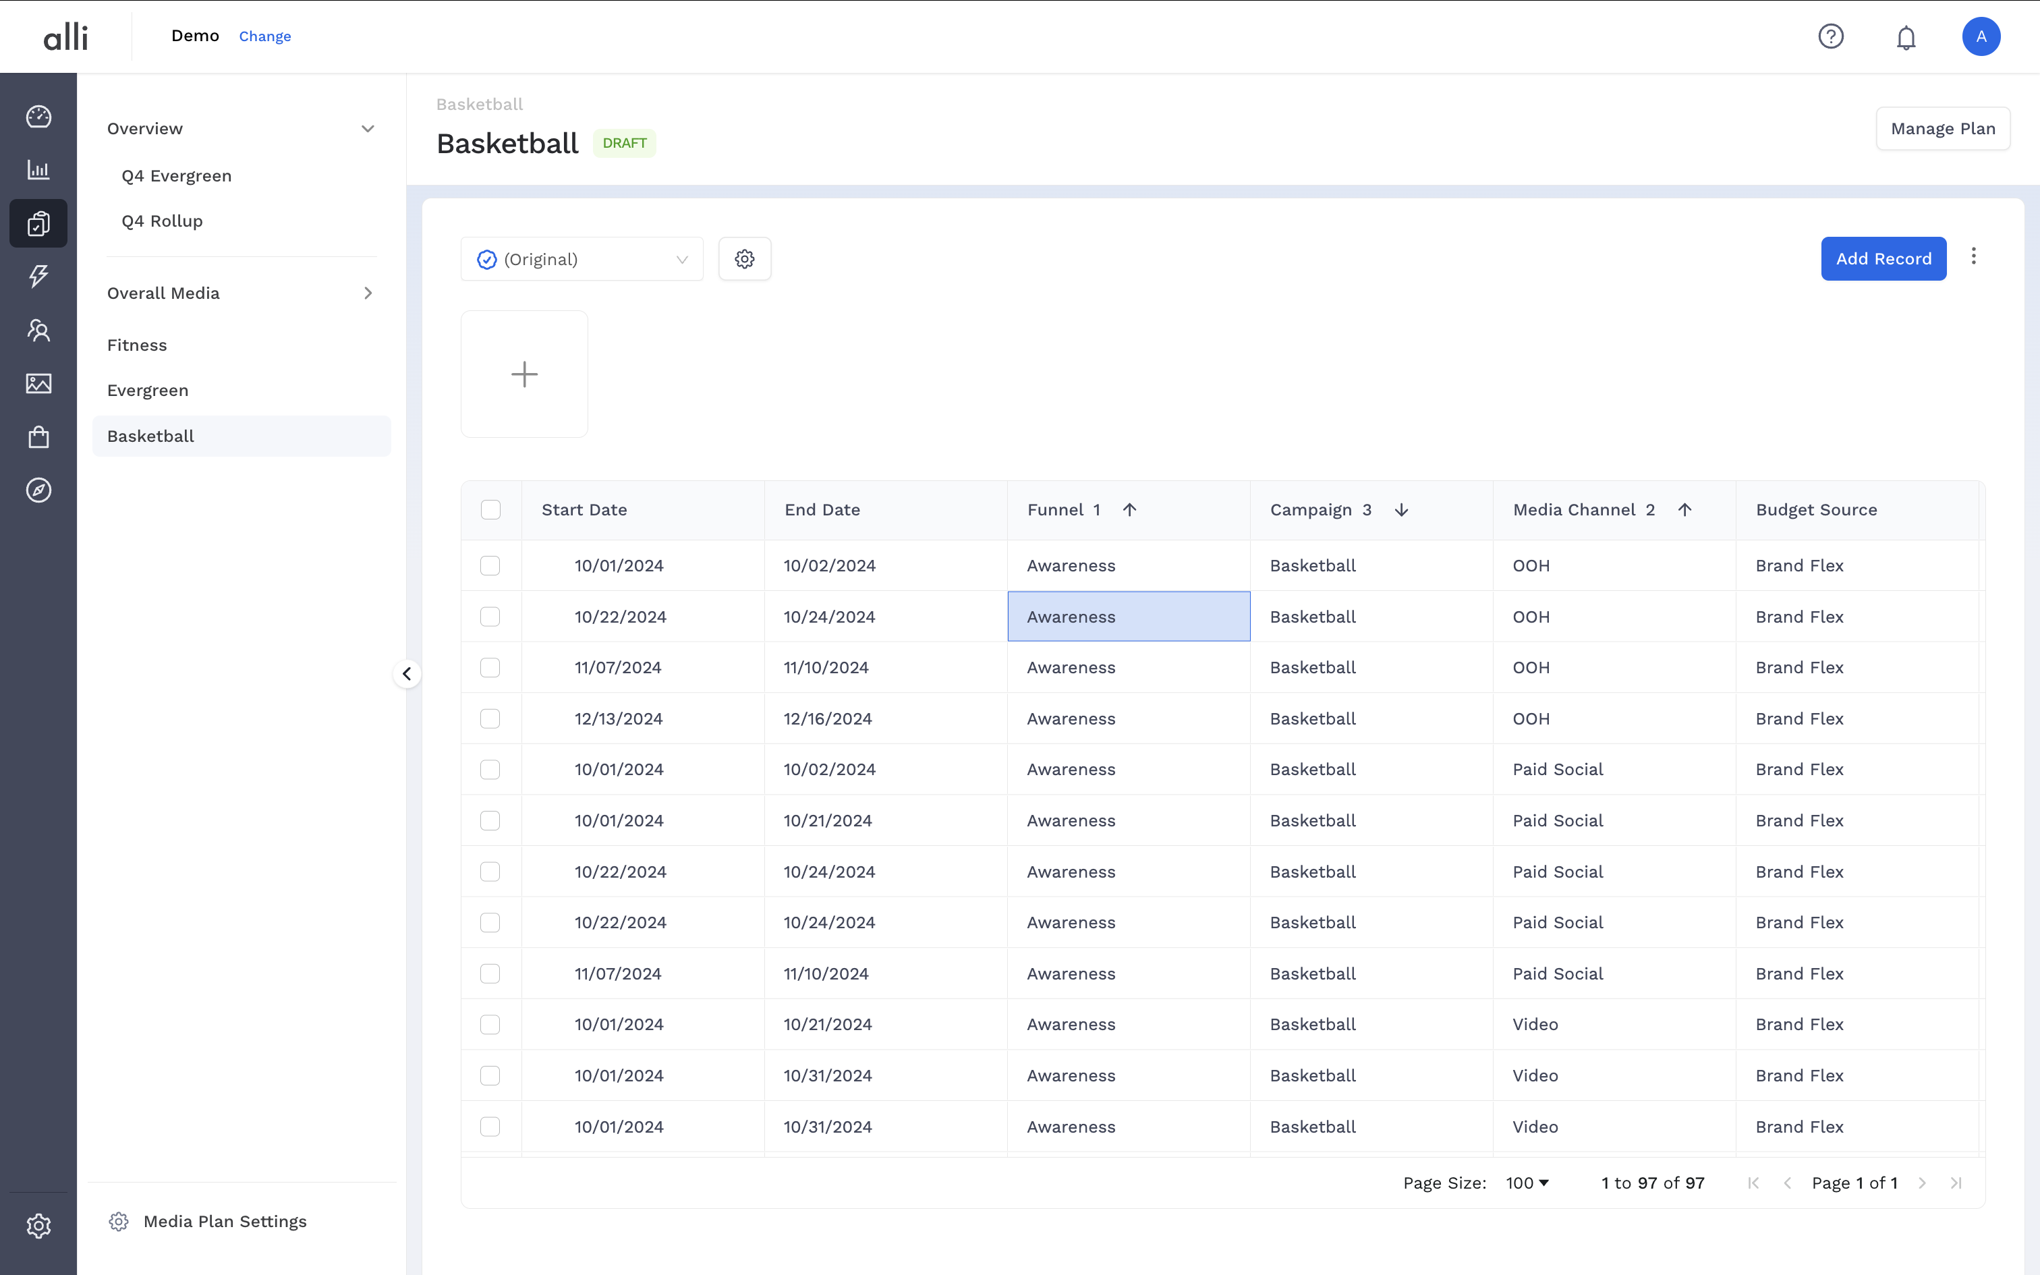
Task: Click the table view settings gear button
Action: (x=744, y=259)
